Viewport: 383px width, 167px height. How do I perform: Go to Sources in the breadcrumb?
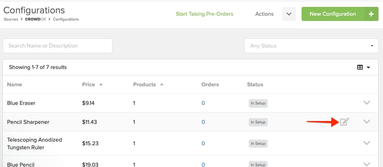[11, 19]
